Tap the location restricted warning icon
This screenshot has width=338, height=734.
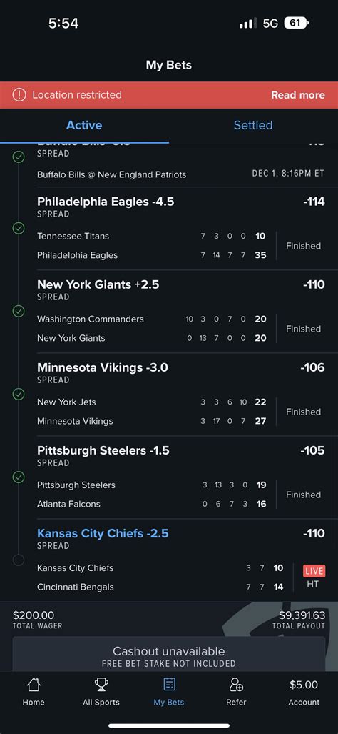pos(19,95)
